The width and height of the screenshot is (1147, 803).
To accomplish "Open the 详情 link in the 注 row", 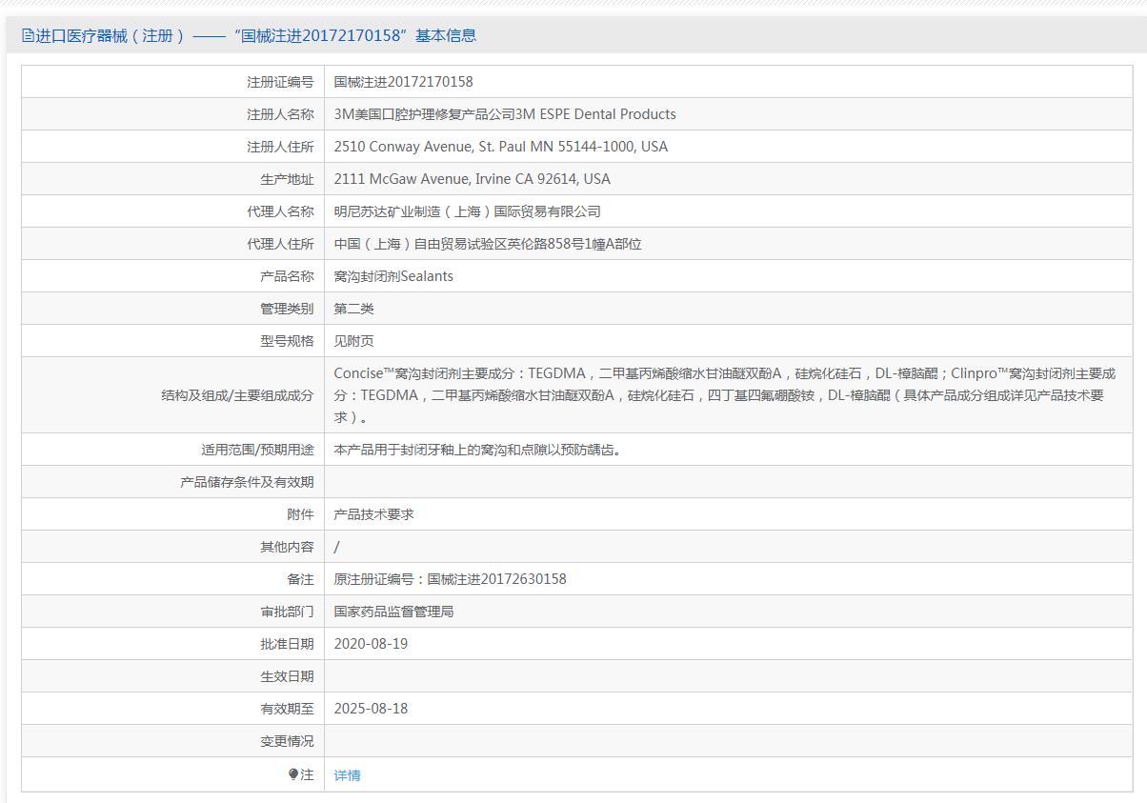I will 347,775.
